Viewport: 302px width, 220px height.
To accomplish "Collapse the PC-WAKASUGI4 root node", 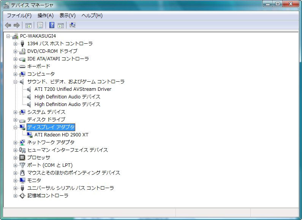I will click(8, 36).
